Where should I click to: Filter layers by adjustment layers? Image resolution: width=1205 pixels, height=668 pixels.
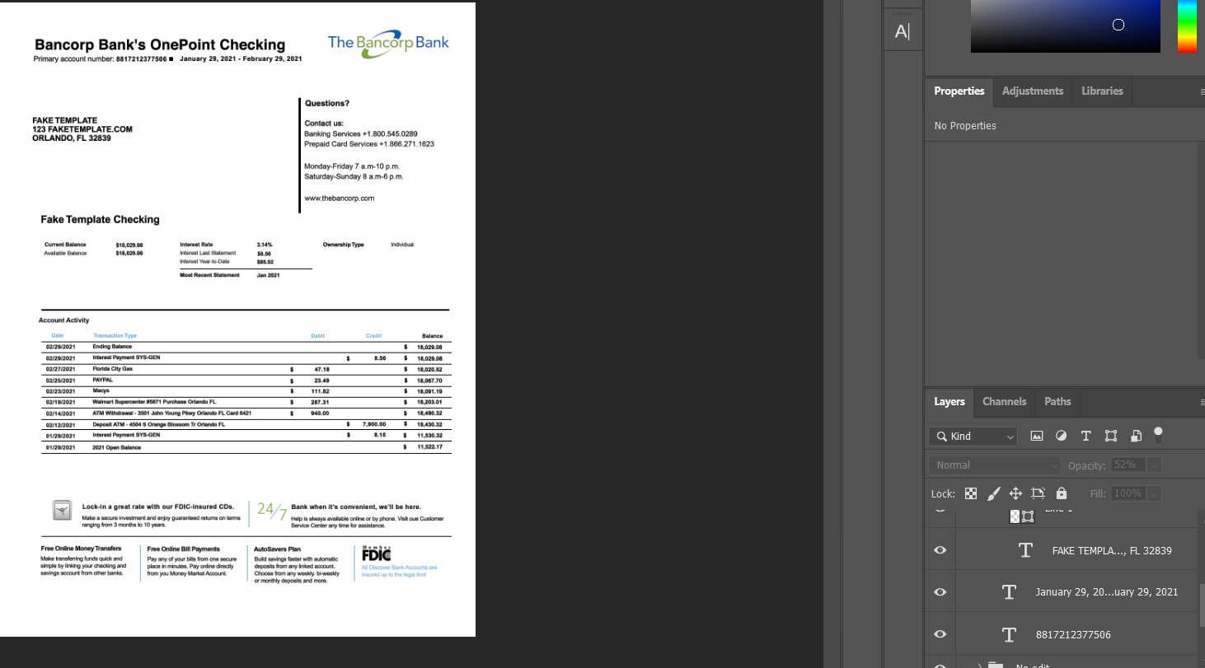[1061, 436]
